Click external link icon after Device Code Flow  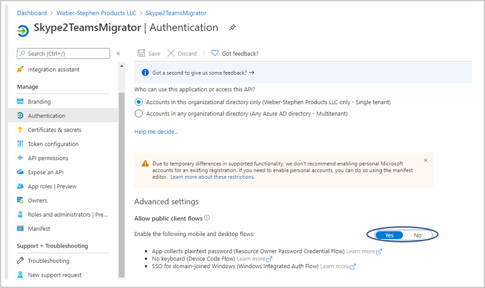click(269, 259)
